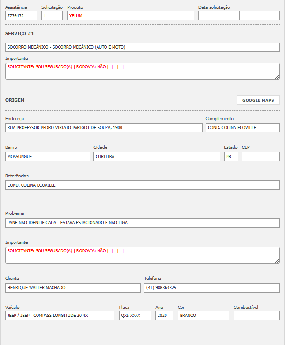This screenshot has width=287, height=345.
Task: Select the Estado field showing PR
Action: tap(231, 156)
